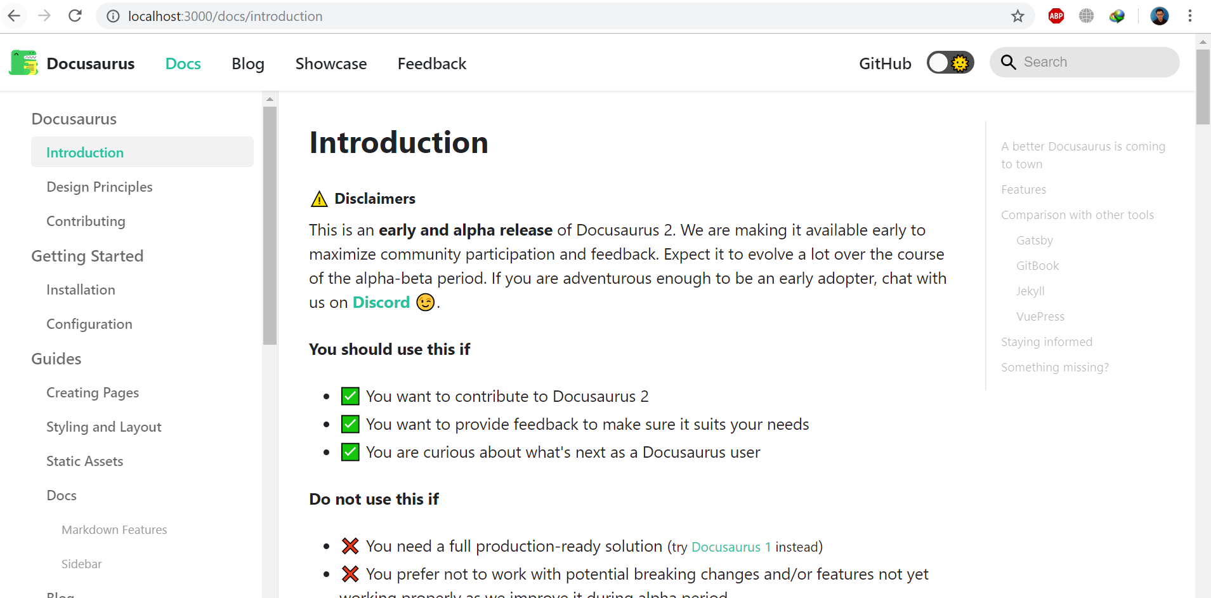Image resolution: width=1211 pixels, height=598 pixels.
Task: Reload the page with refresh icon
Action: [75, 16]
